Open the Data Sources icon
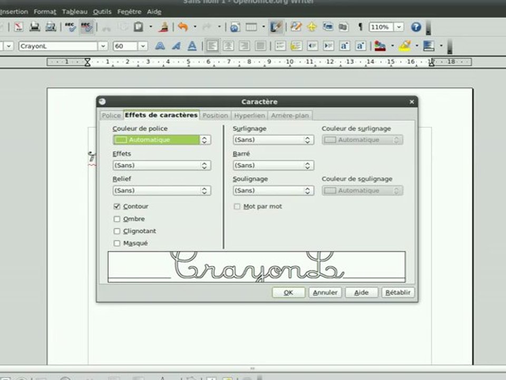Viewport: 506px width, 380px height. click(343, 27)
